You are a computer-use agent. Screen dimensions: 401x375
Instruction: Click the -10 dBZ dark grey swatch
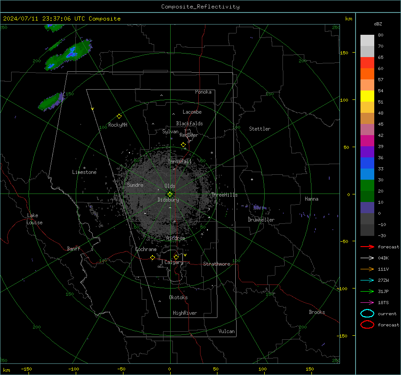click(367, 230)
